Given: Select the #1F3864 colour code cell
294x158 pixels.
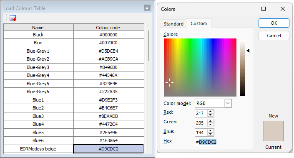Looking at the screenshot, I should tap(109, 140).
